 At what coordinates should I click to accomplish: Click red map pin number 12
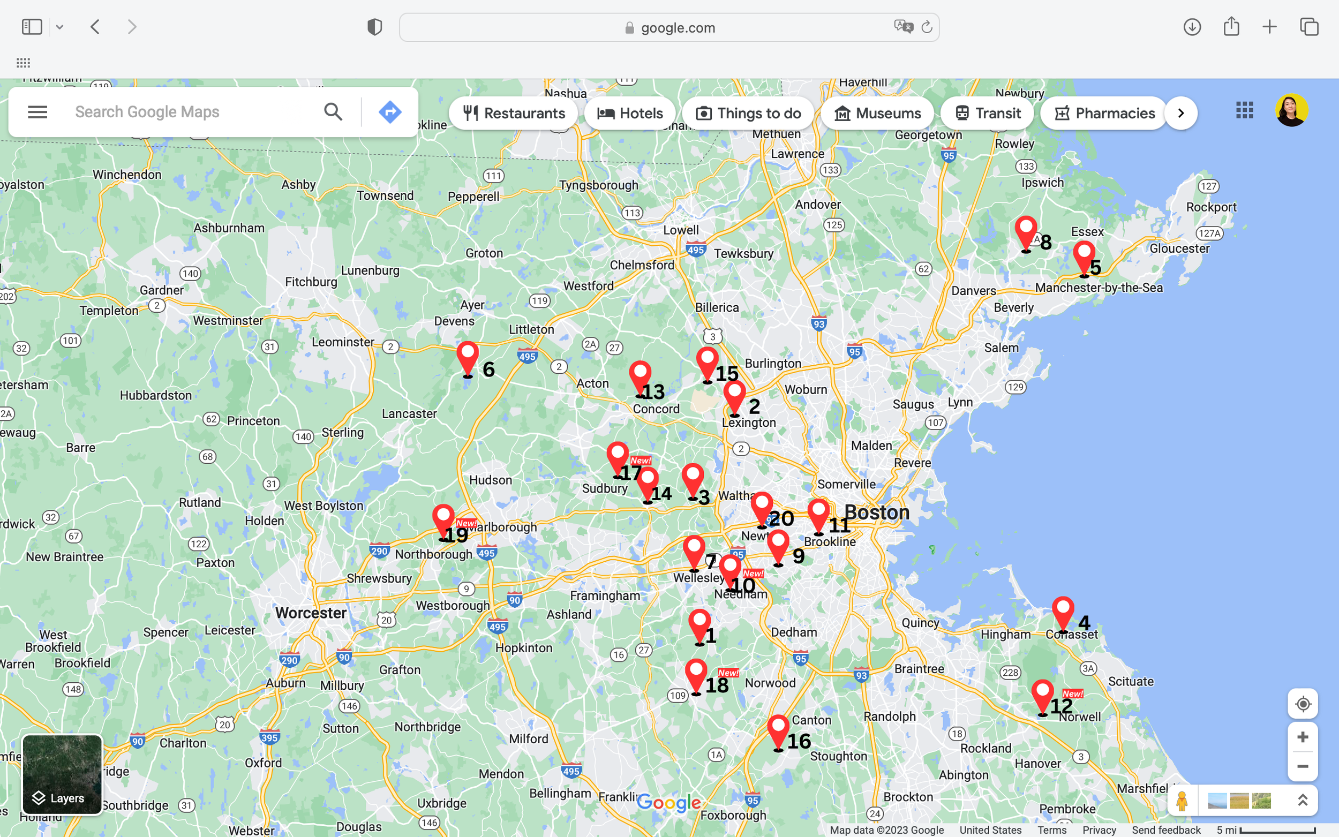coord(1042,698)
